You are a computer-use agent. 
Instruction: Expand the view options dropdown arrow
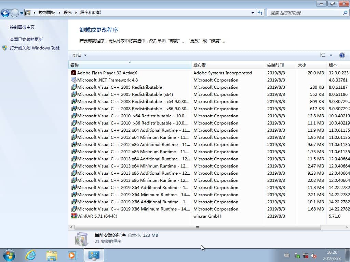[x=331, y=55]
